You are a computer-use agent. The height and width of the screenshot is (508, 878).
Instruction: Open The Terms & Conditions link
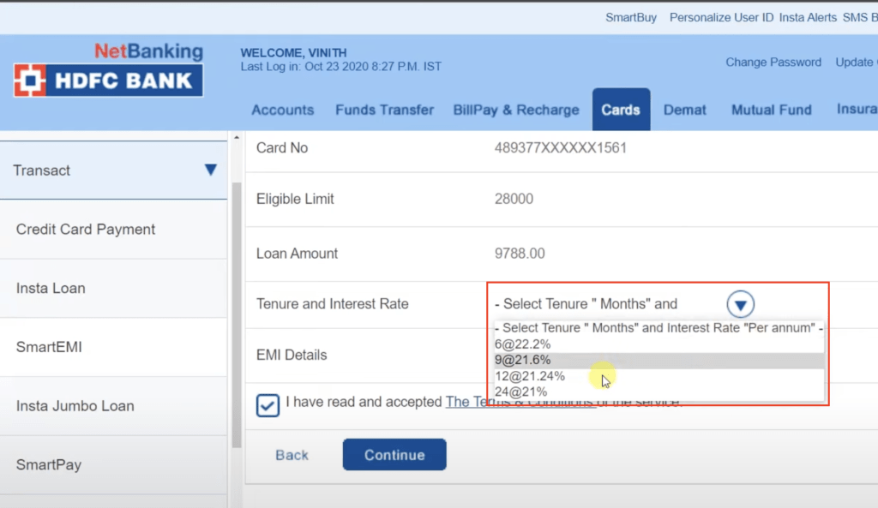[x=520, y=402]
